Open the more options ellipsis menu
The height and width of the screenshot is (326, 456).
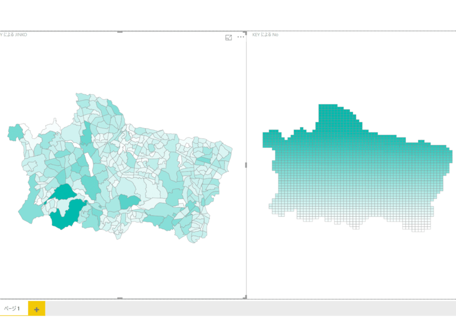coord(241,37)
